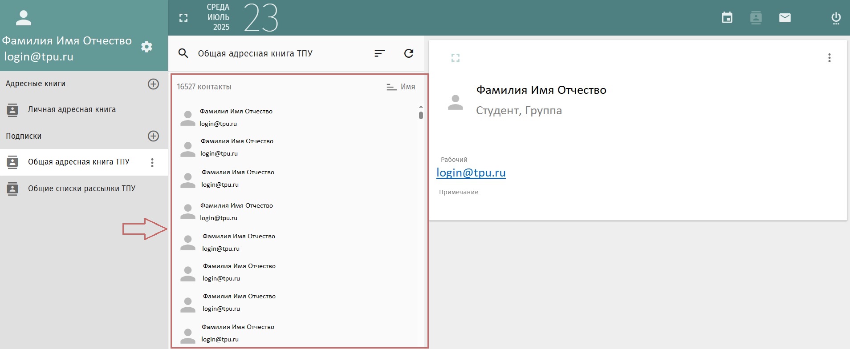Refresh the address book list

(x=409, y=53)
